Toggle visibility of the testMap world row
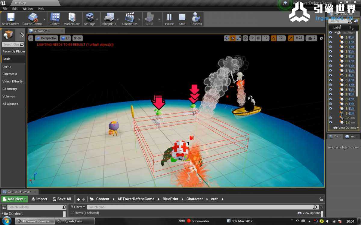361x225 pixels. [x=330, y=32]
